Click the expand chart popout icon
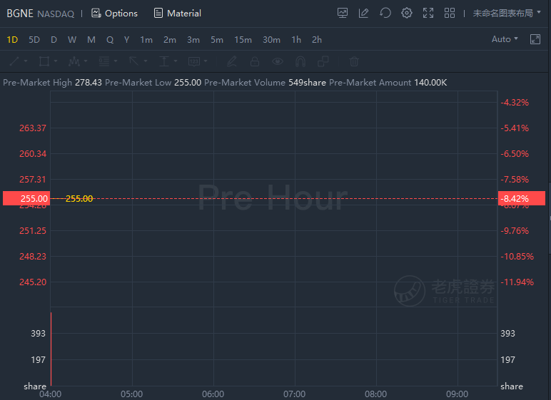The width and height of the screenshot is (551, 400). [535, 39]
